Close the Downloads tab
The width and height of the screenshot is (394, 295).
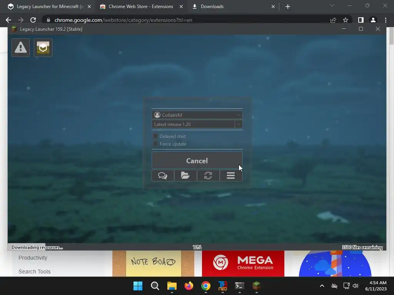point(273,7)
